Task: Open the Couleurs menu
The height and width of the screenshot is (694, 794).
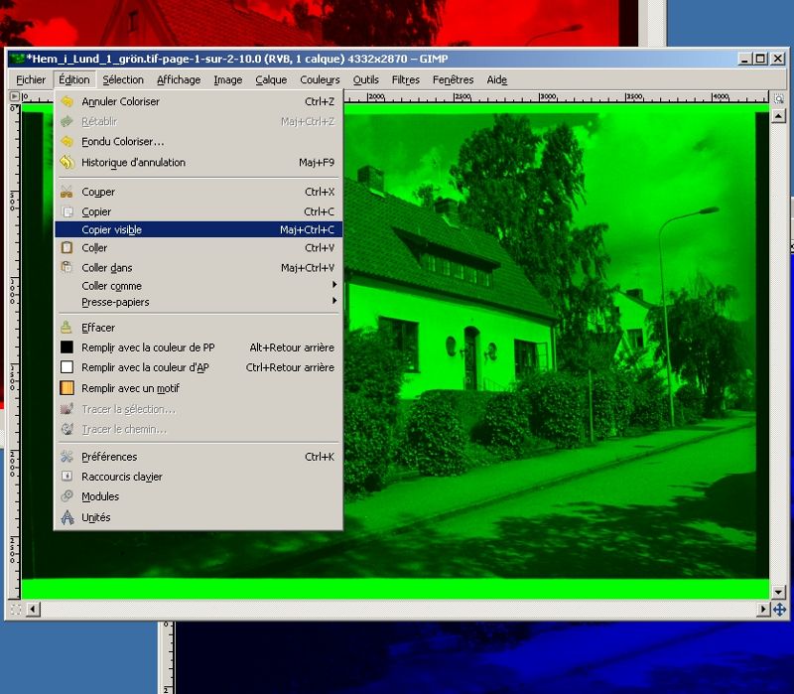Action: pyautogui.click(x=320, y=79)
